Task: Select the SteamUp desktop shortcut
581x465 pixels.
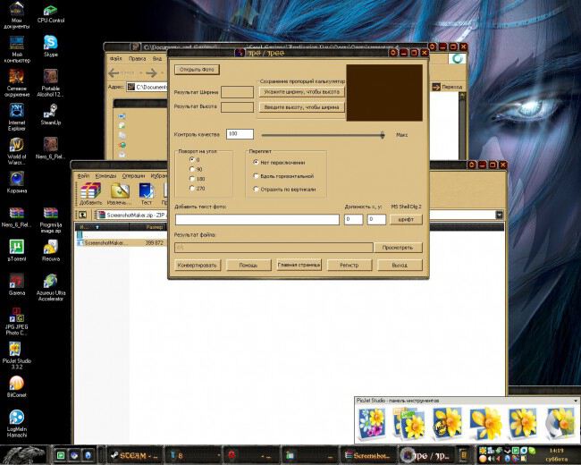Action: point(51,114)
